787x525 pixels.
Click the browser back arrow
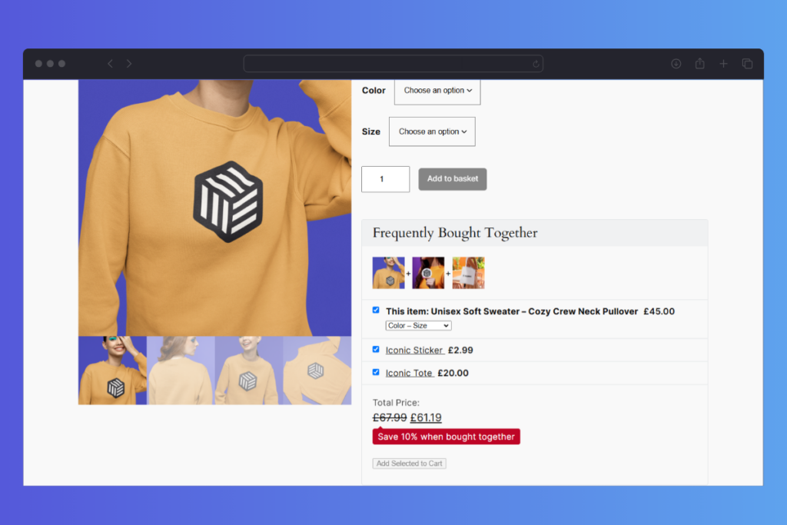pos(110,64)
